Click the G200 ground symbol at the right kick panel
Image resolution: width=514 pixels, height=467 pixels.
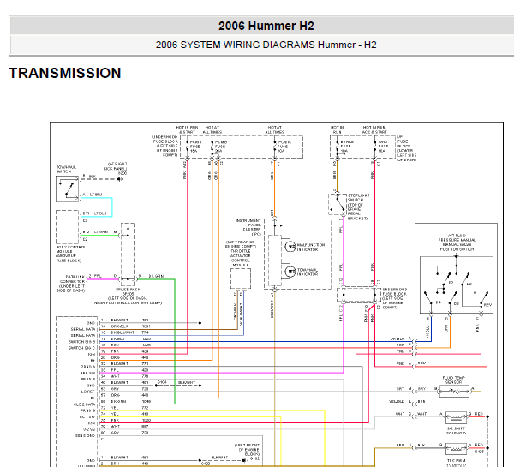pyautogui.click(x=120, y=179)
